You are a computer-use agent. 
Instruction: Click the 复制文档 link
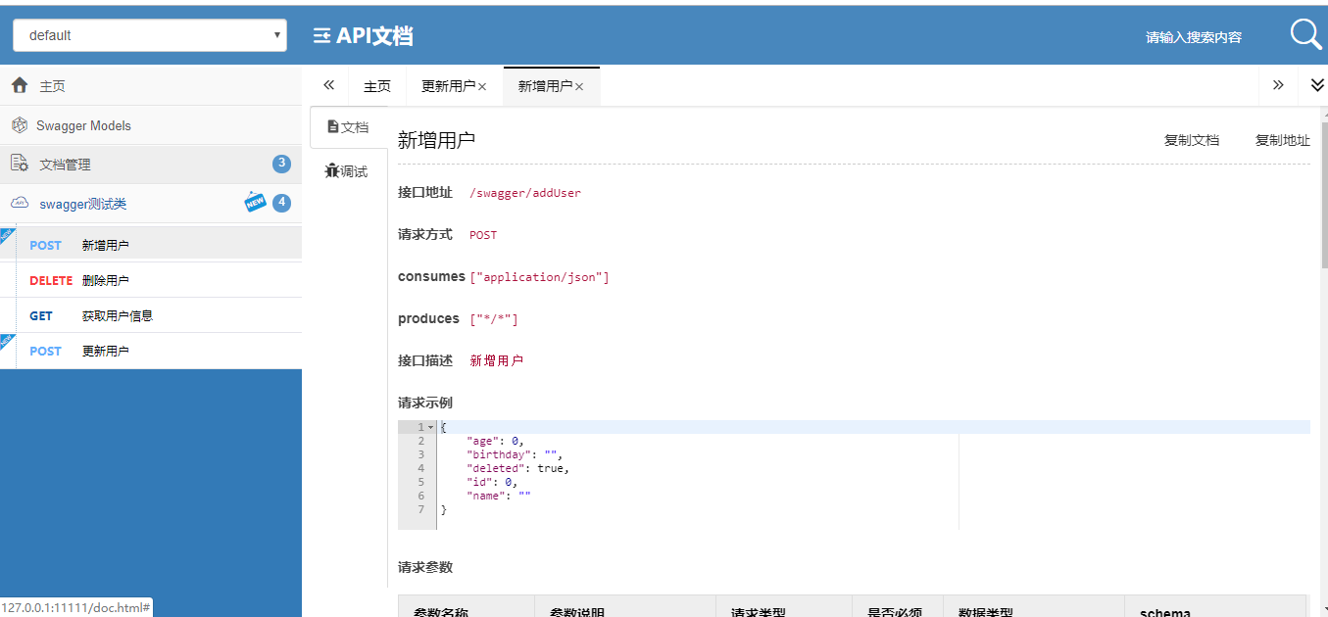click(1193, 140)
